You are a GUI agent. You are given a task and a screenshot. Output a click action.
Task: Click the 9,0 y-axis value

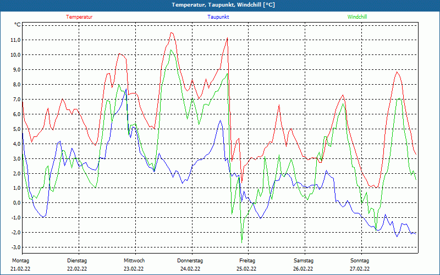[x=16, y=70]
